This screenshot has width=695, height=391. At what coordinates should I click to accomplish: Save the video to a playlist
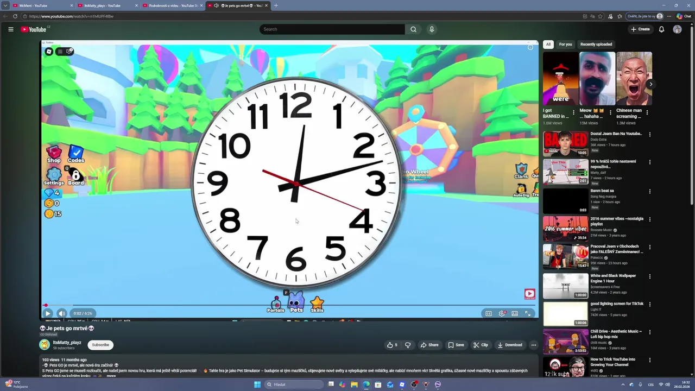456,345
